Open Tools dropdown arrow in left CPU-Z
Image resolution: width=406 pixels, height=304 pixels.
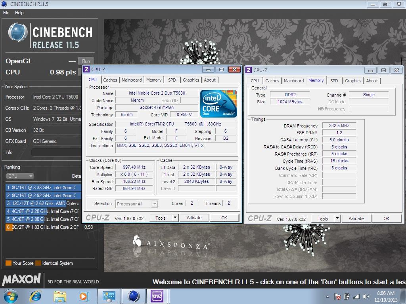click(175, 218)
